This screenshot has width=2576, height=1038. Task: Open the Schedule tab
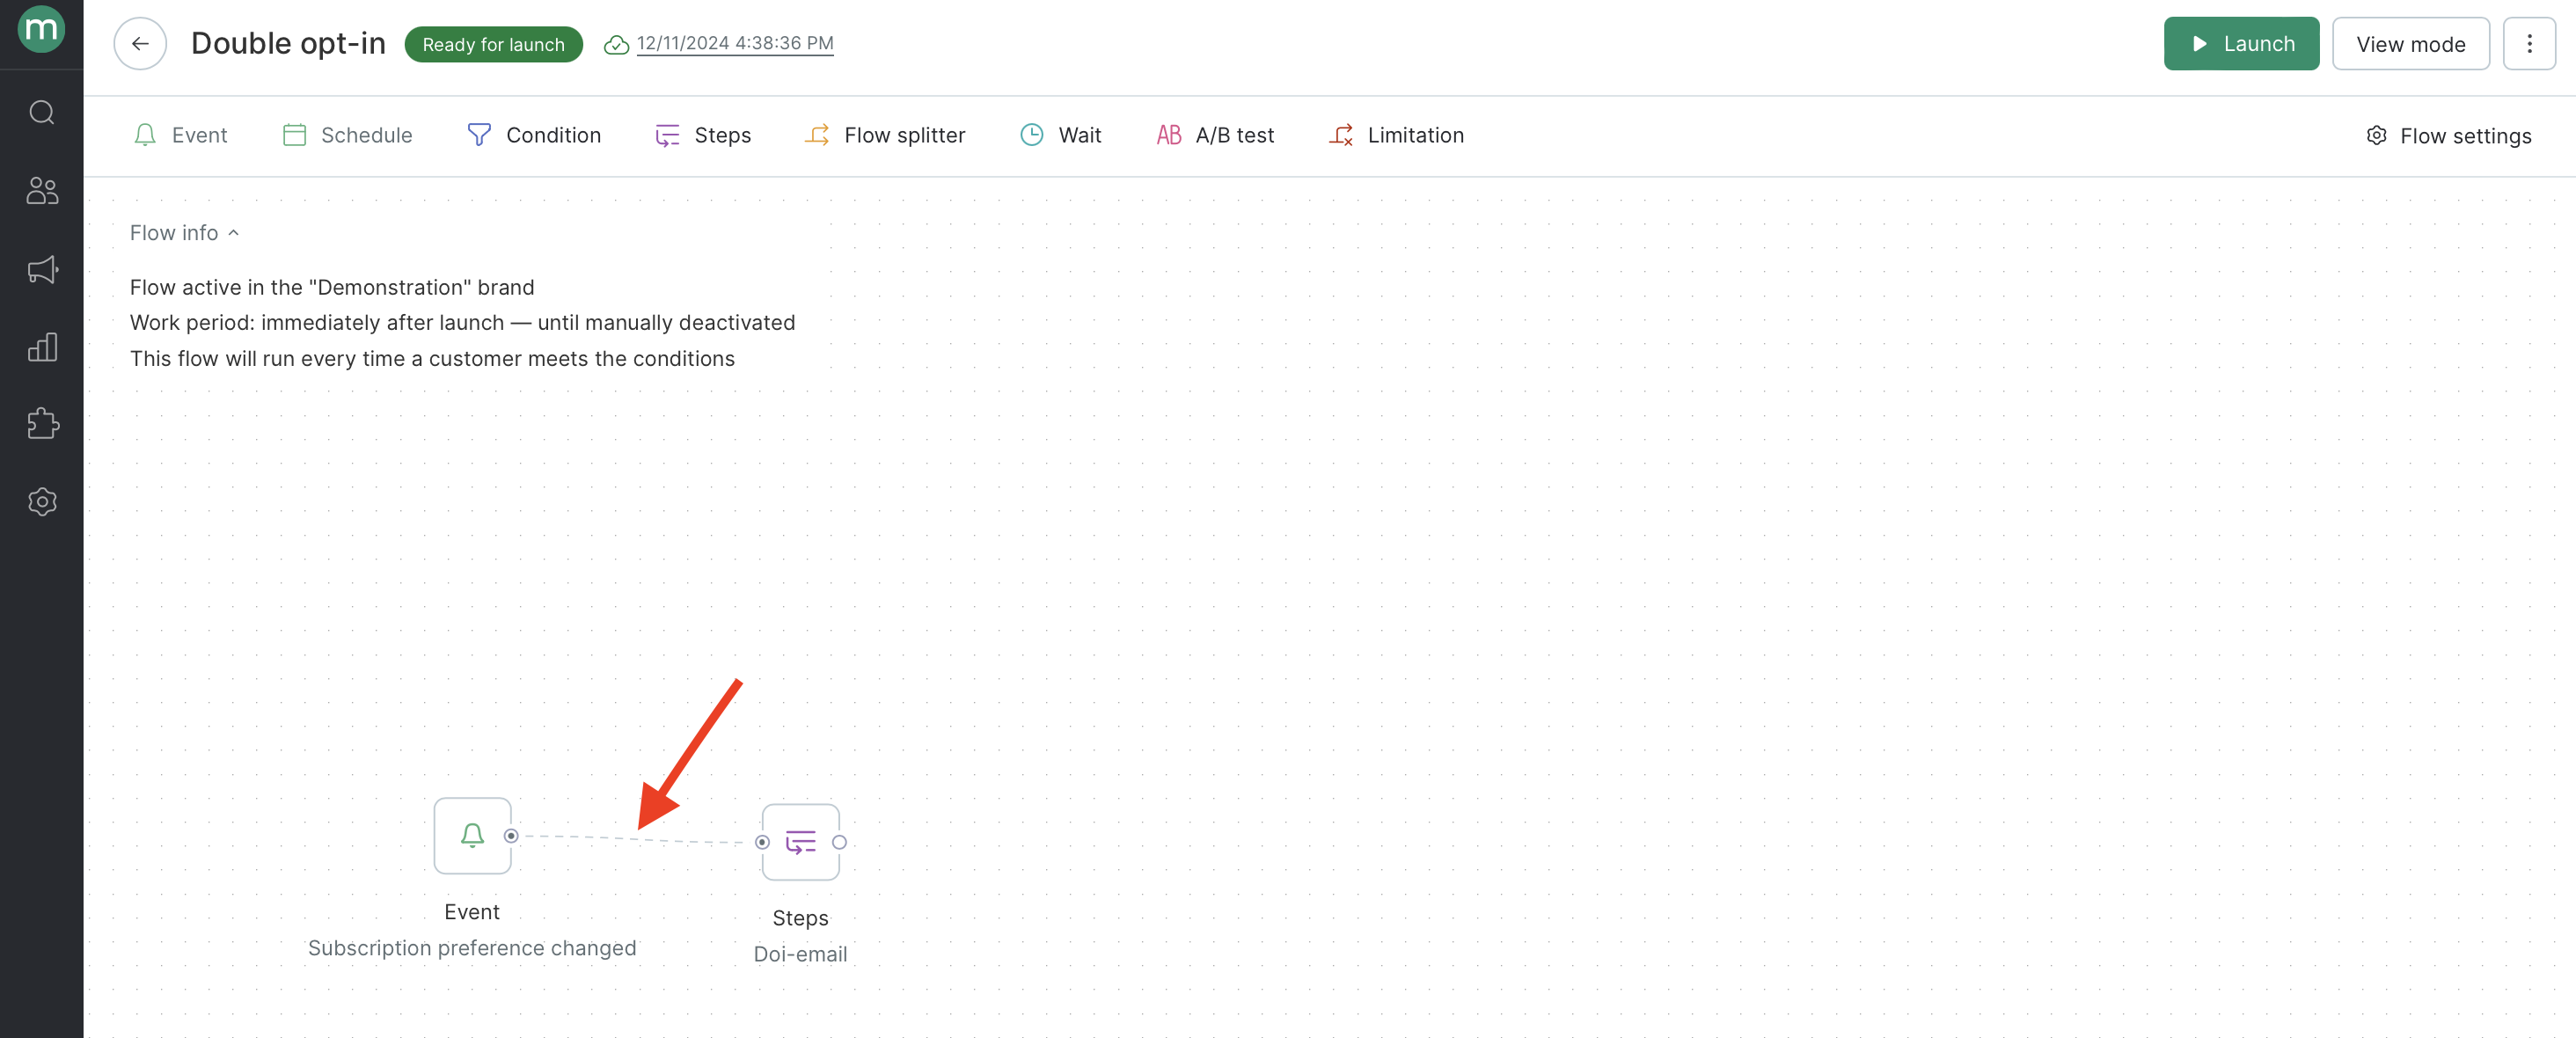click(347, 135)
